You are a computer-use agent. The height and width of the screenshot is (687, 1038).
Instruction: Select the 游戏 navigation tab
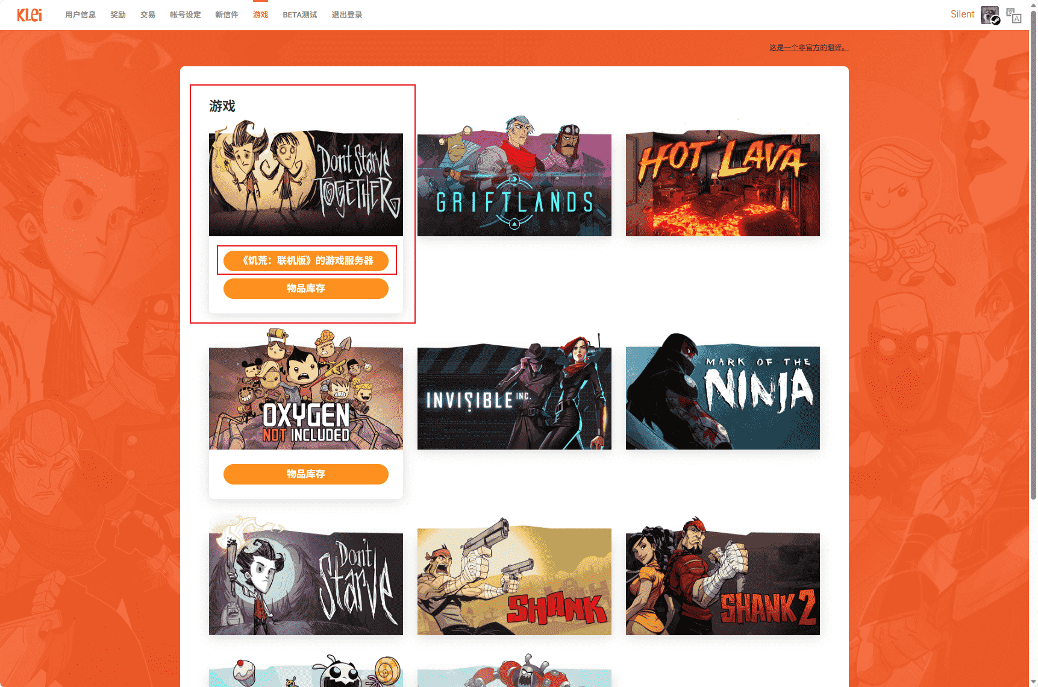click(260, 14)
